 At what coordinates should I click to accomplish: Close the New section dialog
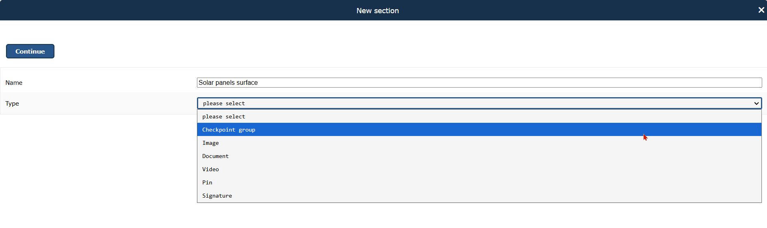point(761,10)
